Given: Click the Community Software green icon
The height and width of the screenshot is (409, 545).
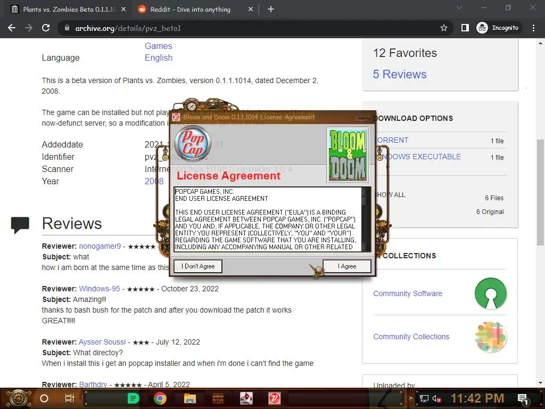Looking at the screenshot, I should 490,293.
